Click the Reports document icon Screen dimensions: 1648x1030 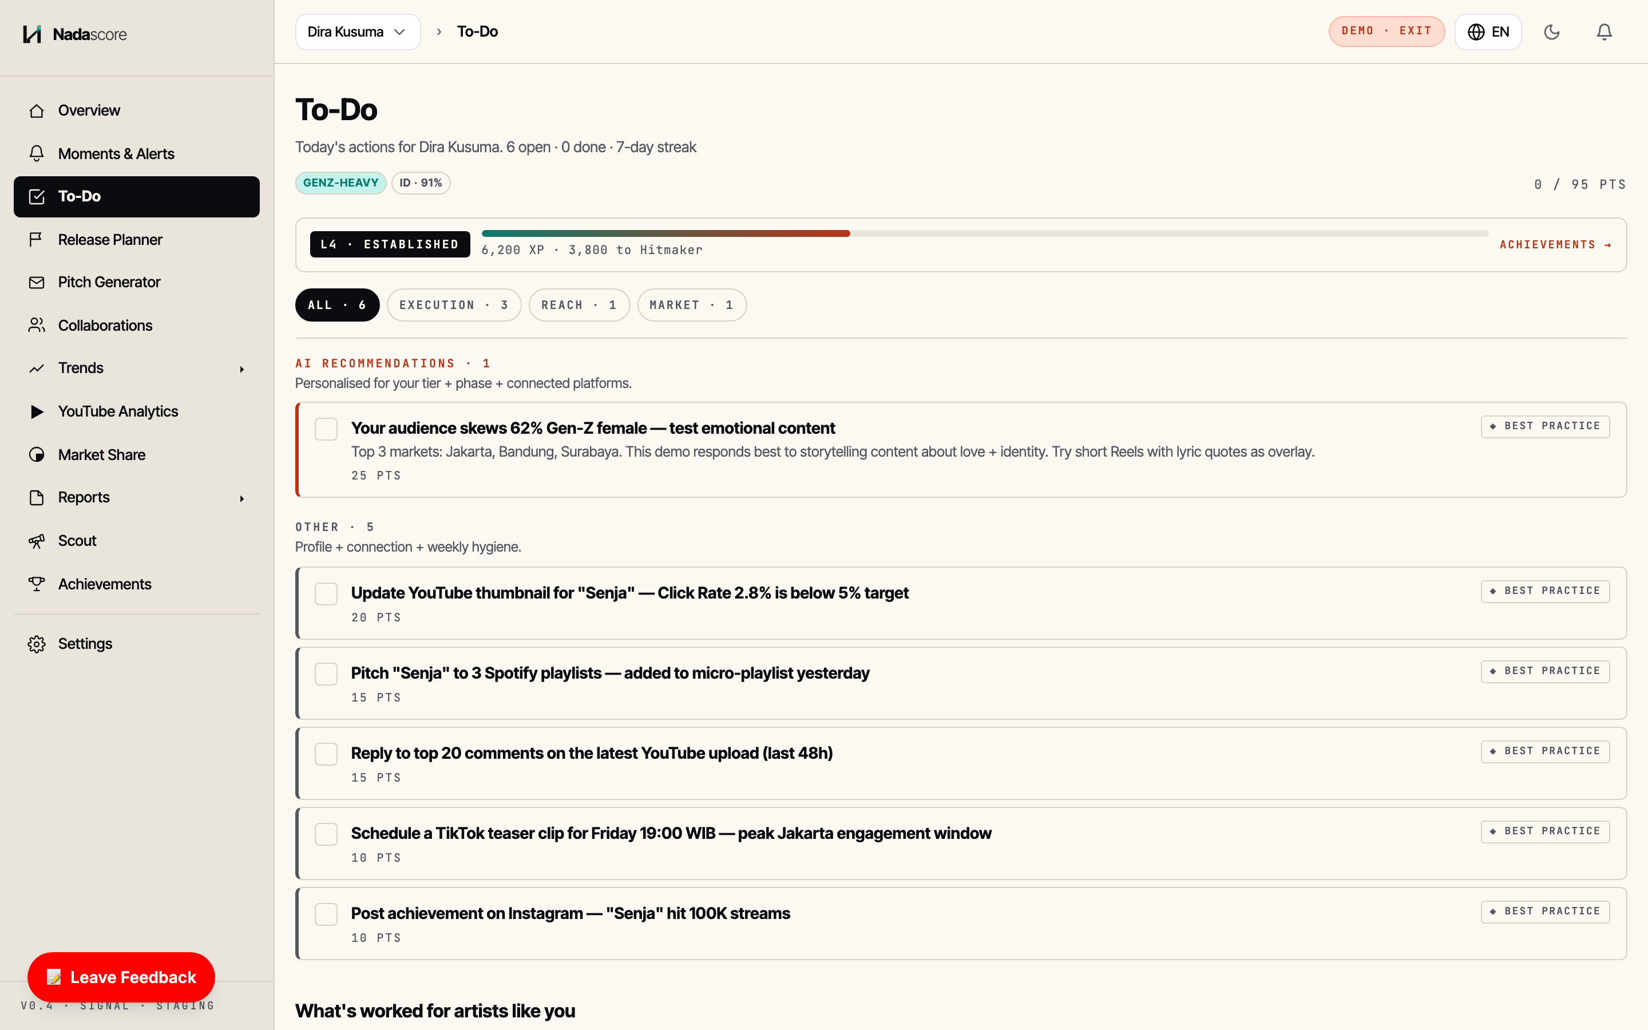[x=37, y=497]
